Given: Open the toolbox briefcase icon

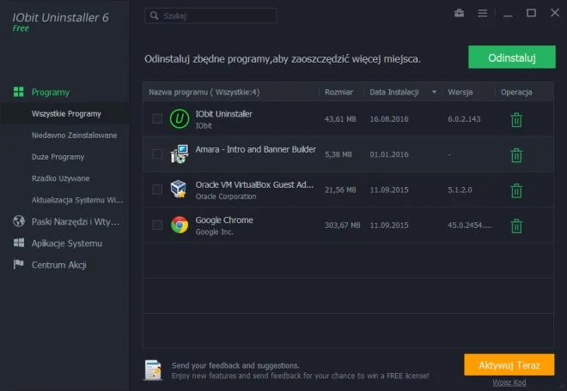Looking at the screenshot, I should [460, 14].
